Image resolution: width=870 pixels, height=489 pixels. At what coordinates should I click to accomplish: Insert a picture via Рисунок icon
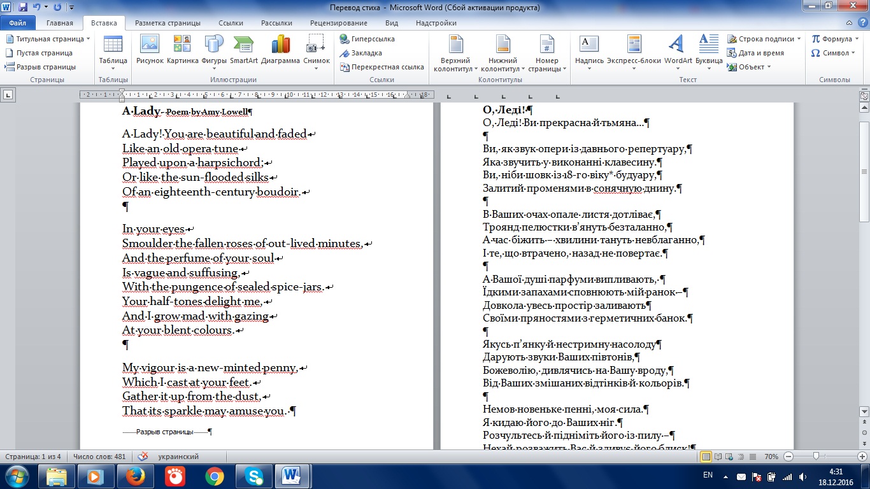150,50
